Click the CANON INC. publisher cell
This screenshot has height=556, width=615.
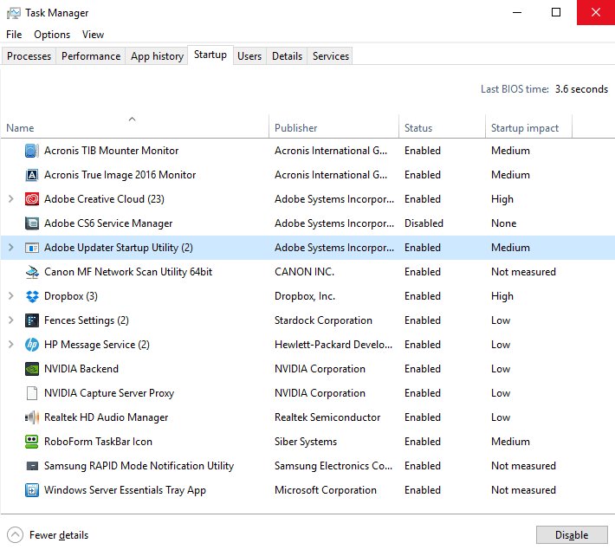point(304,272)
